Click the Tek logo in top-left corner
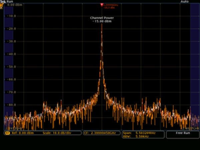The image size is (200, 150). click(2, 2)
